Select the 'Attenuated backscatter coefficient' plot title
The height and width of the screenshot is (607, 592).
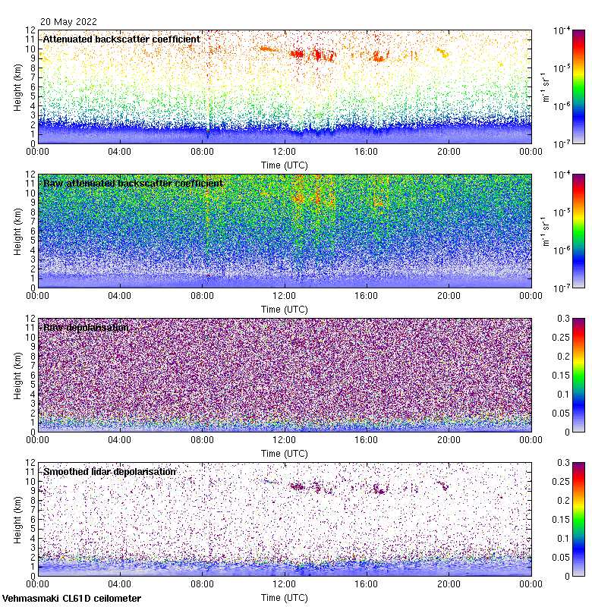(x=121, y=39)
